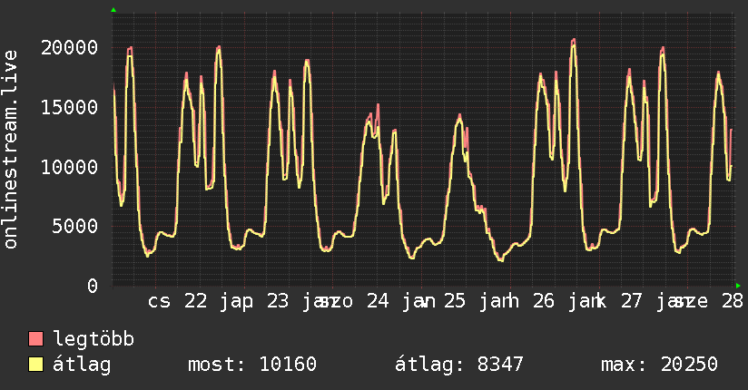Select the átlag legend label beside yellow swatch
Screen dimensions: 748x390
point(82,365)
